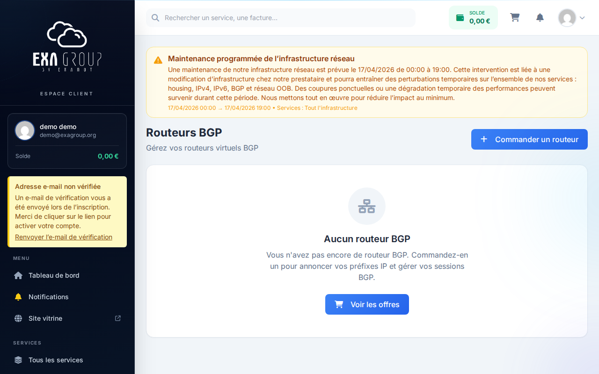This screenshot has height=374, width=599.
Task: Click the ESPACE CLIENT label
Action: pos(67,93)
